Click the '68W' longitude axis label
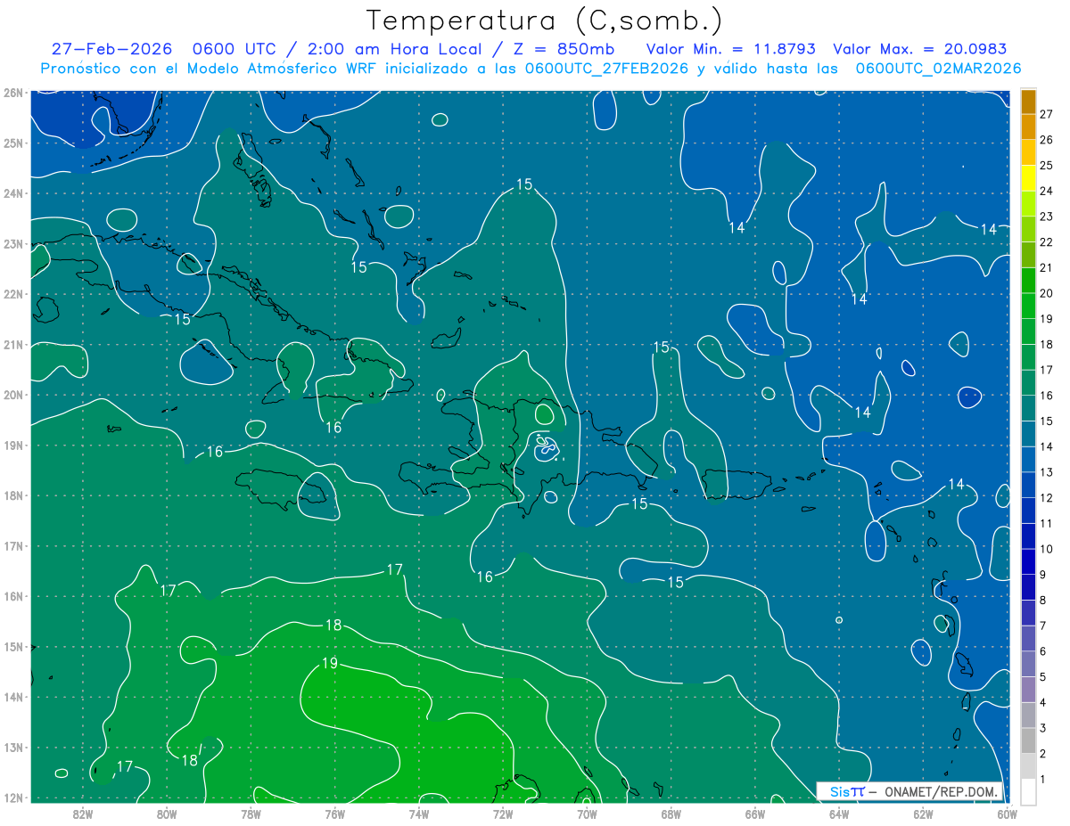Image resolution: width=1070 pixels, height=826 pixels. (671, 814)
